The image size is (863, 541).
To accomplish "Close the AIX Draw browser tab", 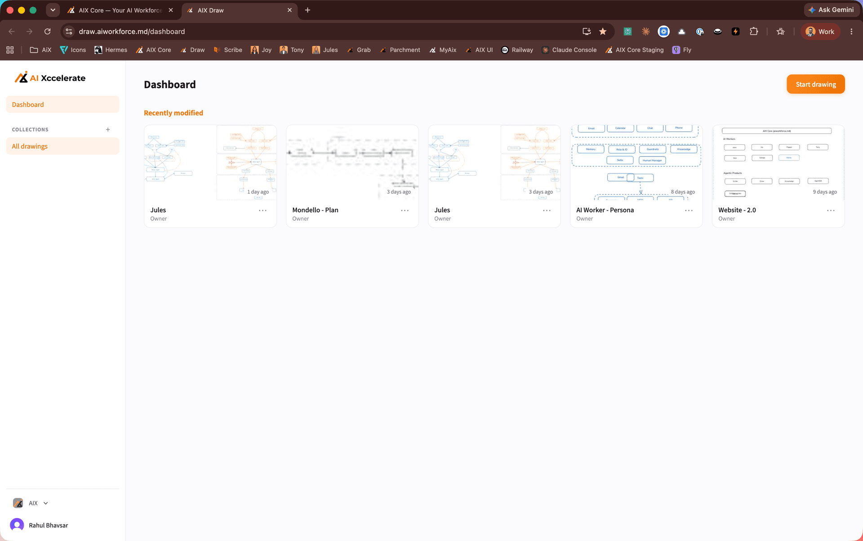I will pyautogui.click(x=289, y=10).
